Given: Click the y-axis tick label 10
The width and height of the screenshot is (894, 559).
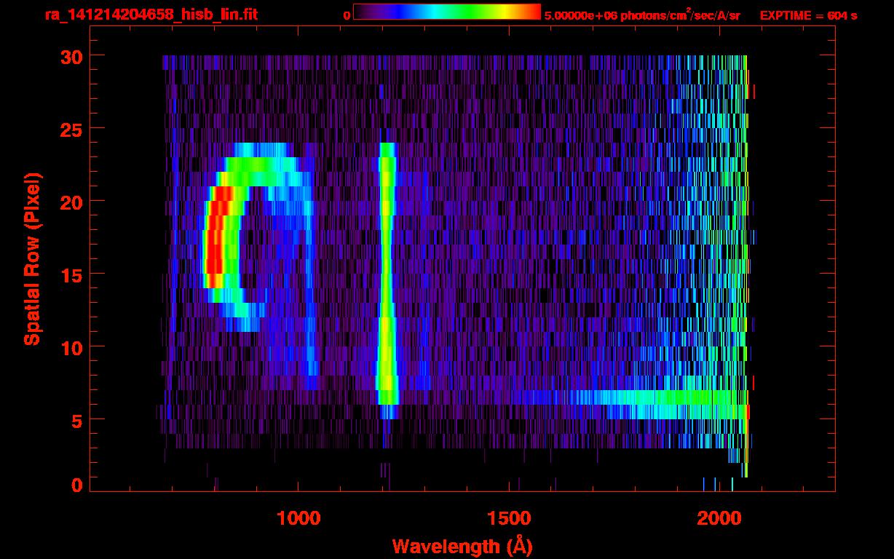Looking at the screenshot, I should pyautogui.click(x=70, y=347).
